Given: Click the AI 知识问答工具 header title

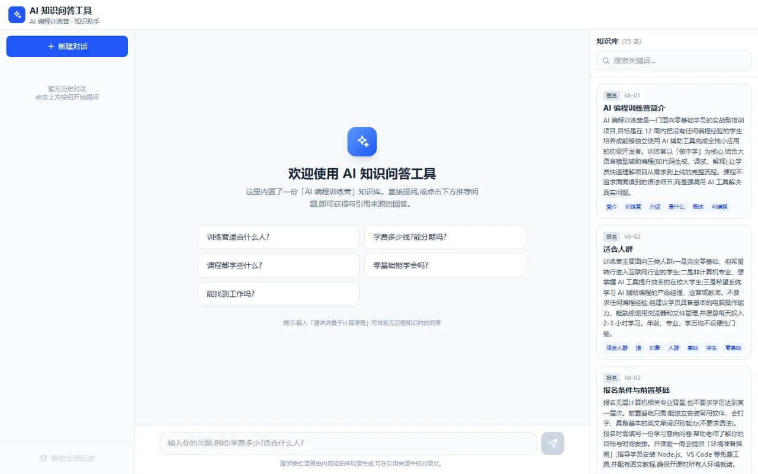Looking at the screenshot, I should pyautogui.click(x=60, y=11).
